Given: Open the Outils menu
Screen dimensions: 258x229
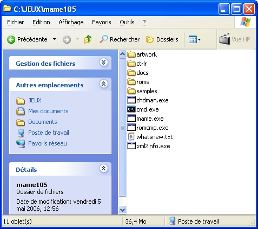Looking at the screenshot, I should coord(127,22).
